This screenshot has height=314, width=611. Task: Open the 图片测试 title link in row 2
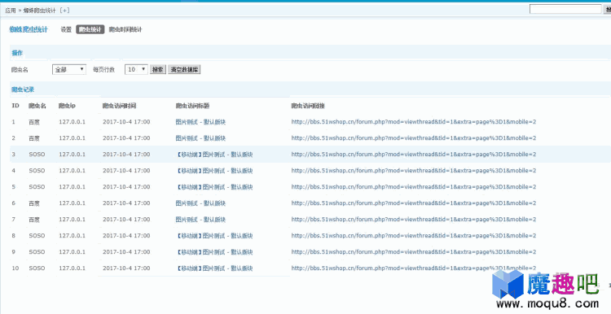click(200, 138)
